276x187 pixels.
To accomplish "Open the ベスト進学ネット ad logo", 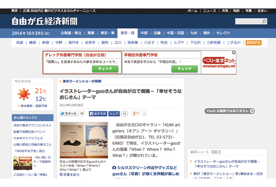I will point(219,62).
